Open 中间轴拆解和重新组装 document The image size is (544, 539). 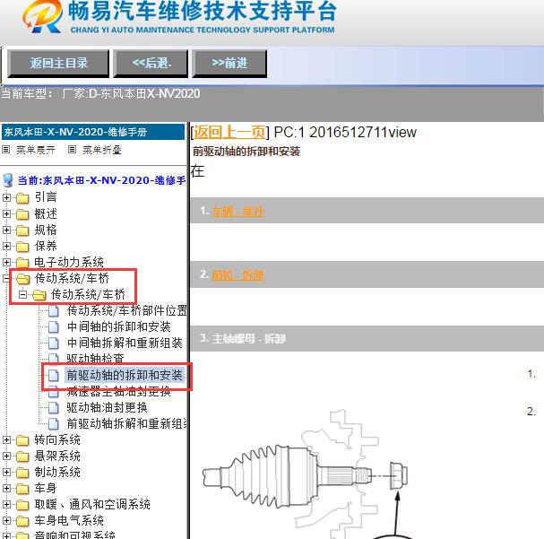(125, 343)
